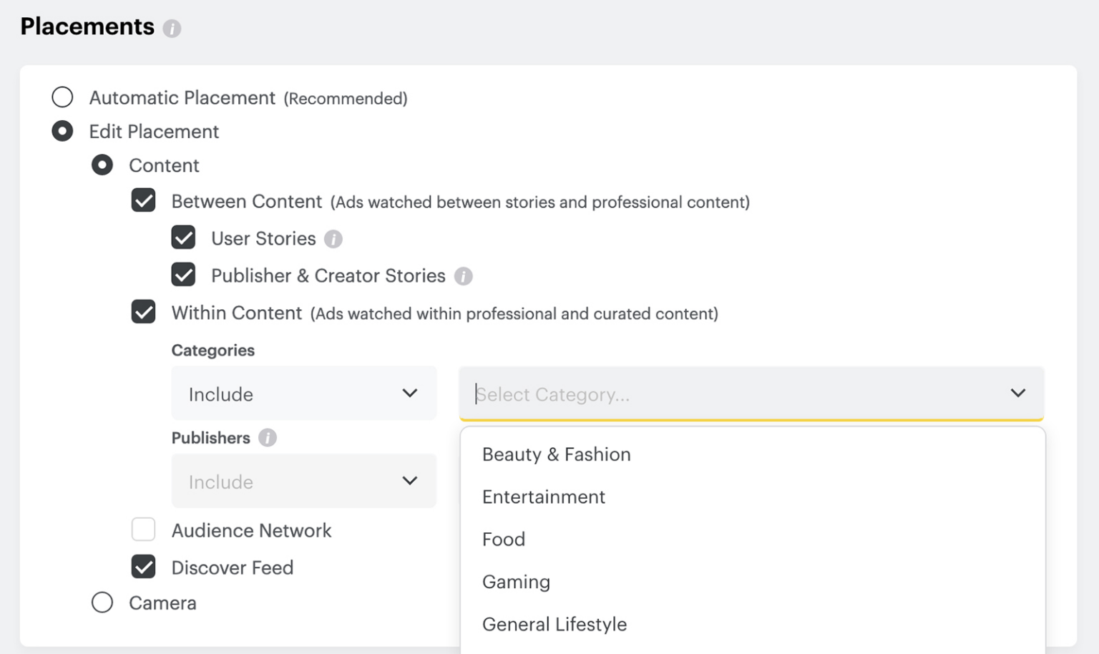1099x654 pixels.
Task: Enable the Audience Network checkbox
Action: (x=143, y=529)
